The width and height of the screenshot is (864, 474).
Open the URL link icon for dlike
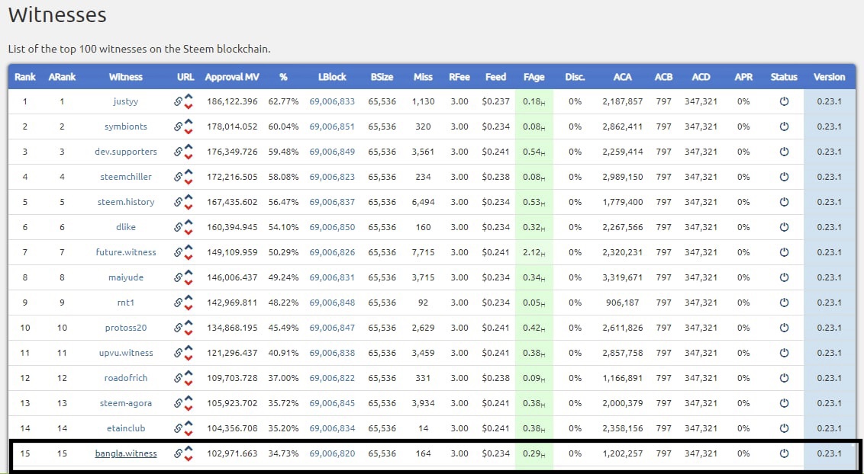[x=179, y=227]
